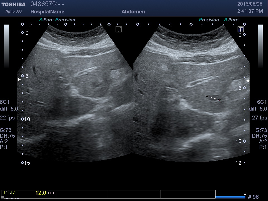Click the HospitalName header text
268x201 pixels.
point(47,12)
